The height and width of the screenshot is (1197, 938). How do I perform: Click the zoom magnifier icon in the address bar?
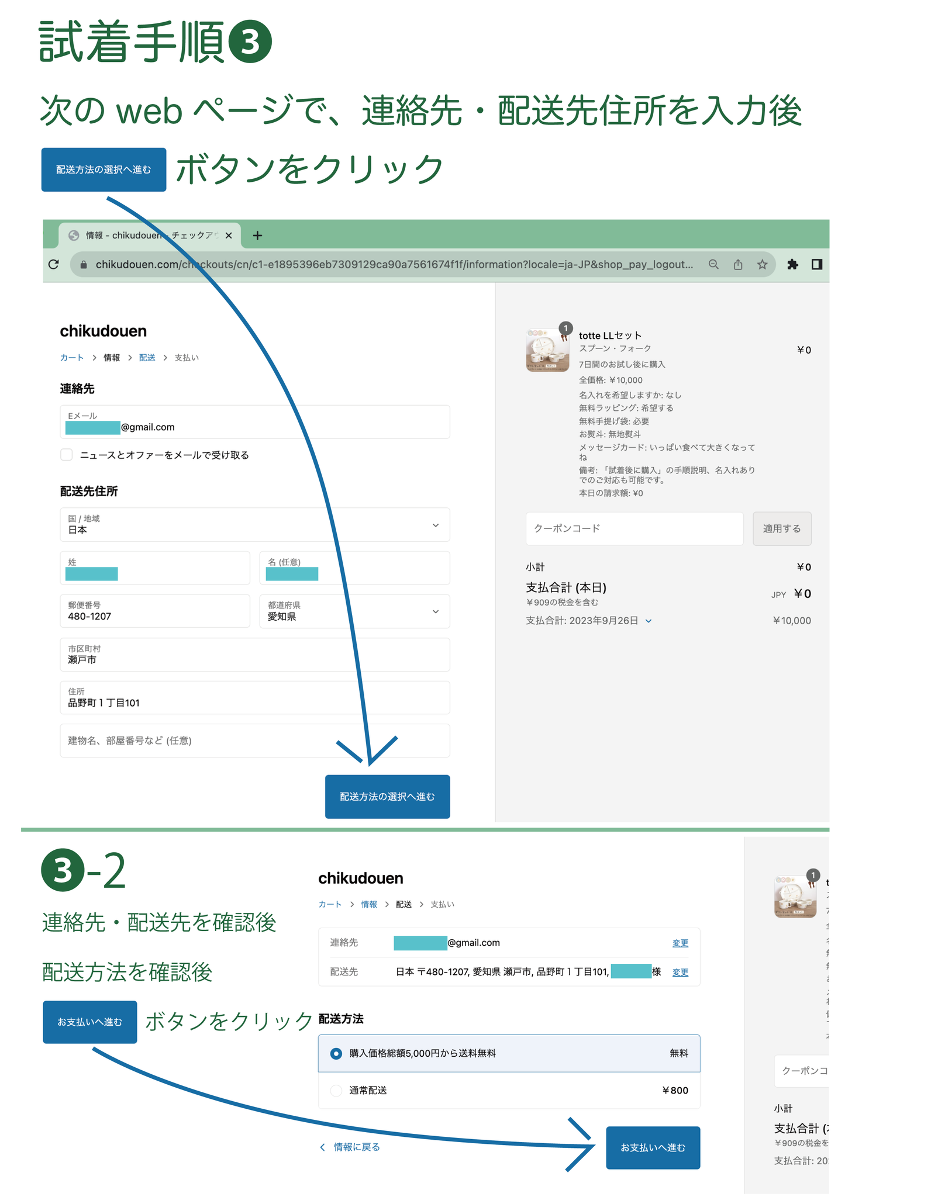point(713,264)
